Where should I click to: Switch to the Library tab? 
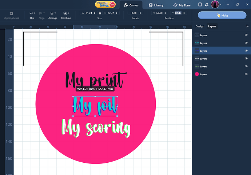click(x=156, y=5)
